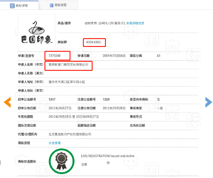This screenshot has height=178, width=213.
Task: Click the 巴国印象 trademark logo image
Action: point(37,32)
